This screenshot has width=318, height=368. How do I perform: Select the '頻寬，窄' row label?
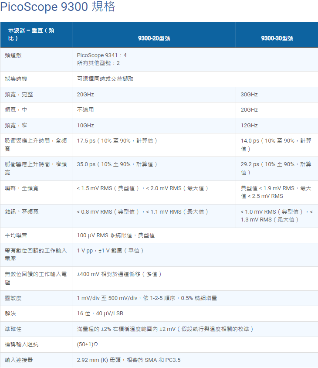(x=16, y=125)
